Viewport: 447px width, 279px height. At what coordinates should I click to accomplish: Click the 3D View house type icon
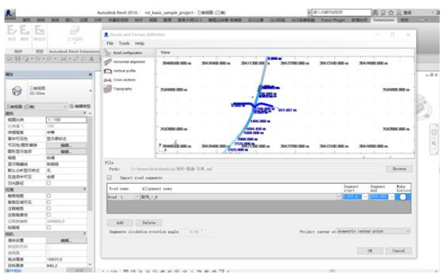(17, 91)
